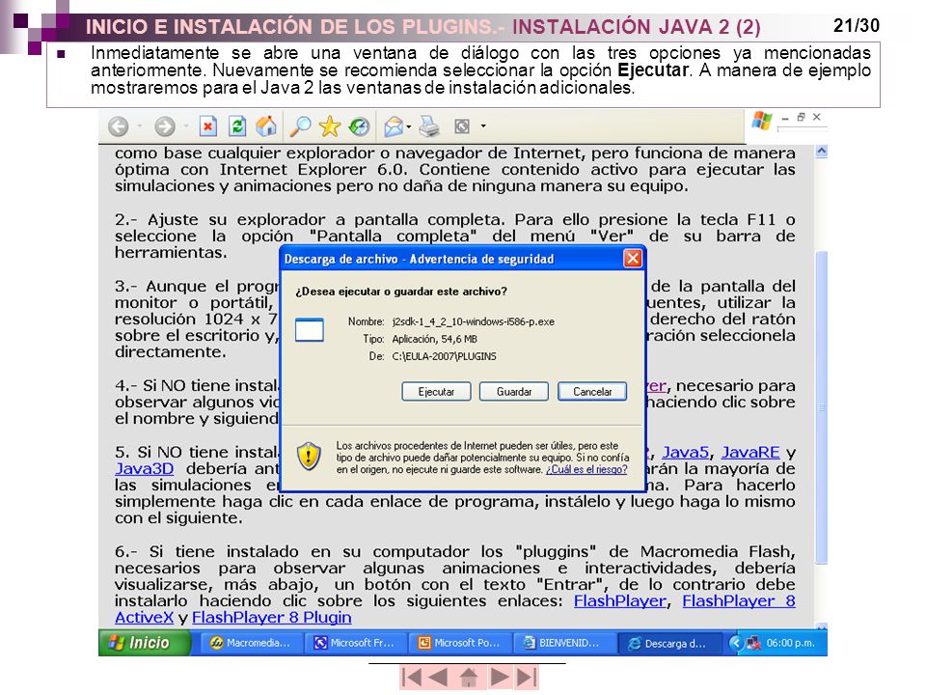Open the JavaRE link
Screen dimensions: 926x695
tap(750, 453)
